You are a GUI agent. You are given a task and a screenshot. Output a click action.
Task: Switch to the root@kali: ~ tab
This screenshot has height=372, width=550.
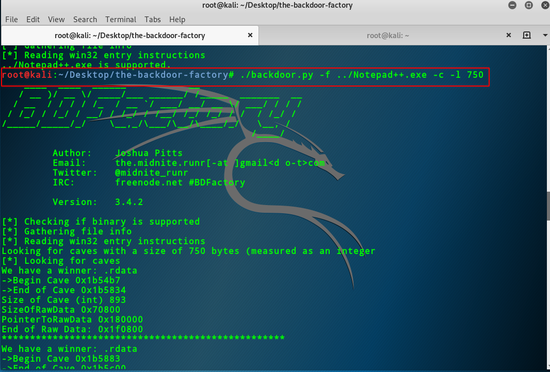coord(387,36)
